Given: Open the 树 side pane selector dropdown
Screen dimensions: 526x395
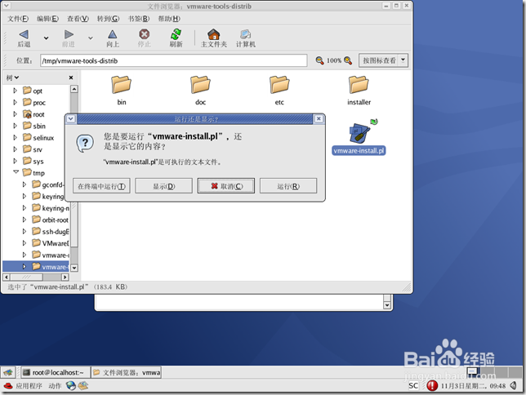Looking at the screenshot, I should (12, 78).
